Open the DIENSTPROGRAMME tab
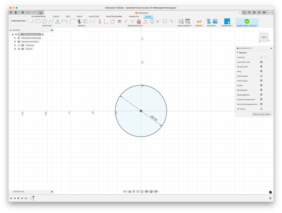 (114, 17)
